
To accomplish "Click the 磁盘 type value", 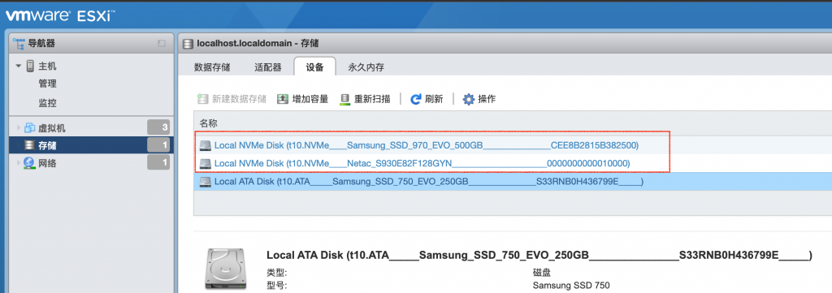I will pyautogui.click(x=542, y=273).
